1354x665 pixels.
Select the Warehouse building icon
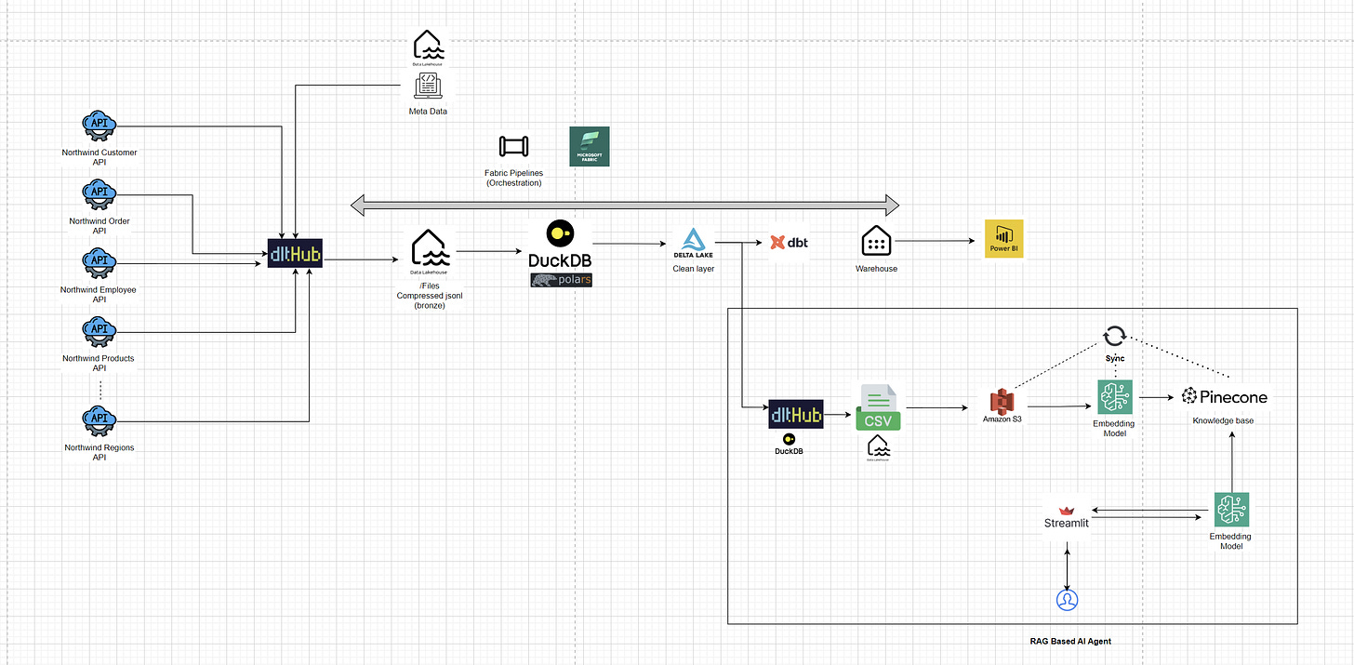point(875,241)
